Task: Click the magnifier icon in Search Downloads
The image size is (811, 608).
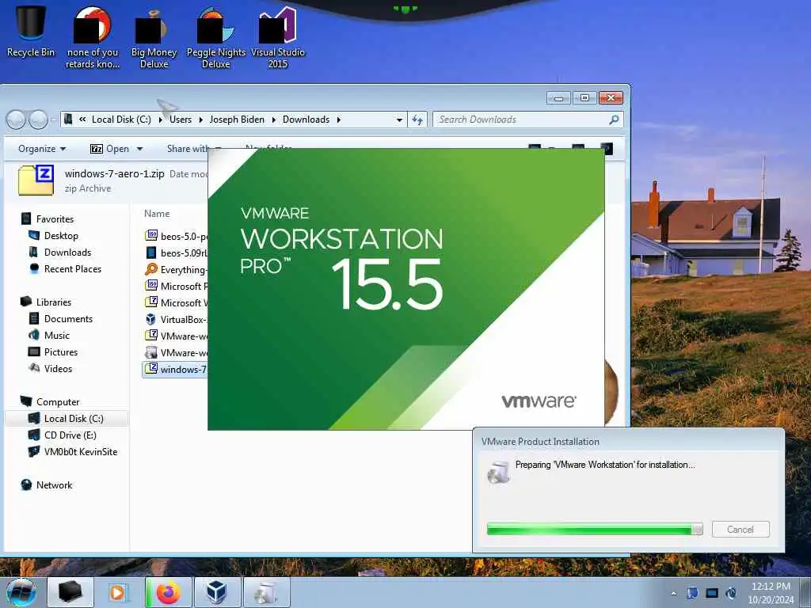Action: pos(614,120)
